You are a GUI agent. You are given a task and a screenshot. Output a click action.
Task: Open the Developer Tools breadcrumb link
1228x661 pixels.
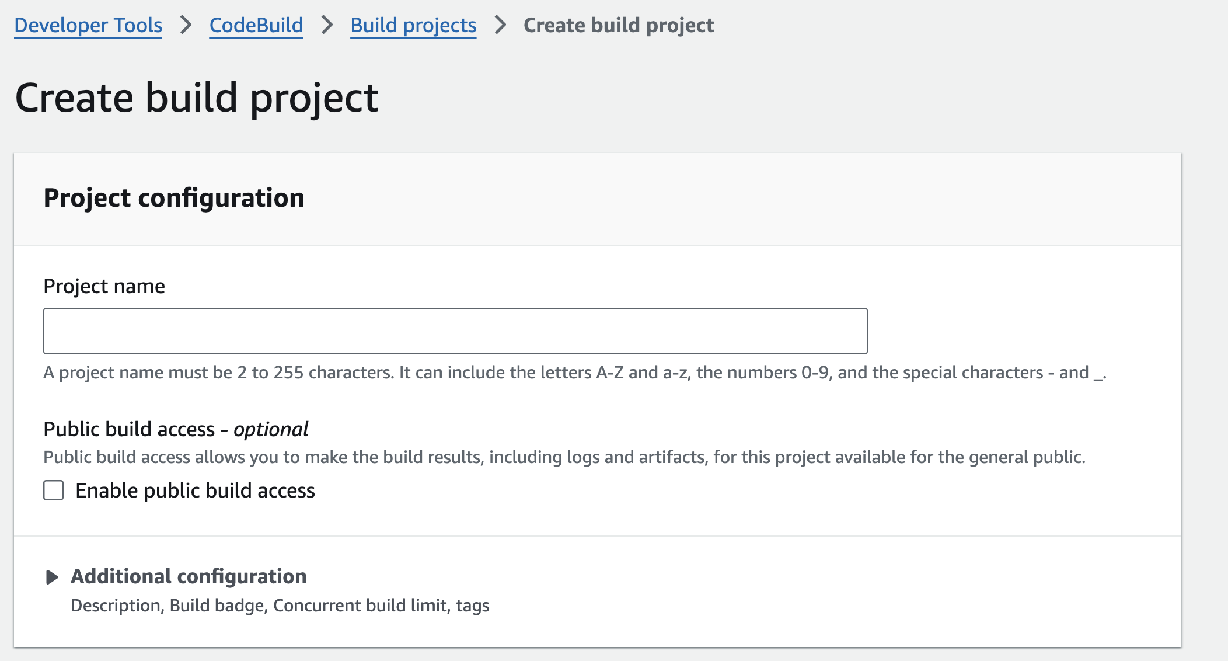point(88,25)
